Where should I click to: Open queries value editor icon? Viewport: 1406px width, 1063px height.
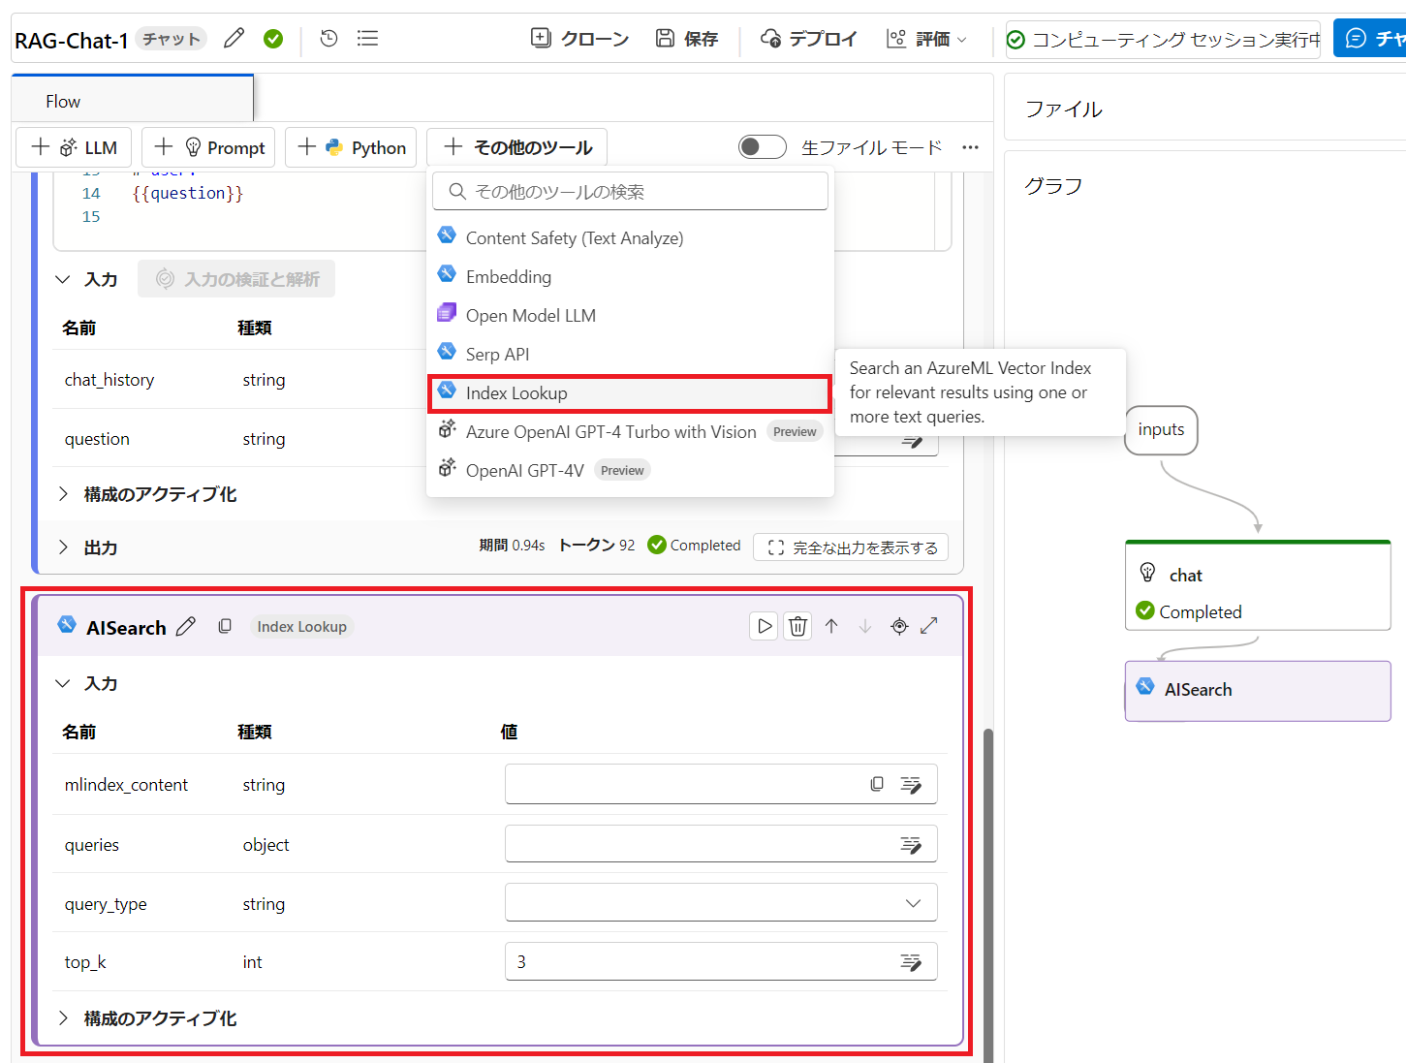(911, 845)
